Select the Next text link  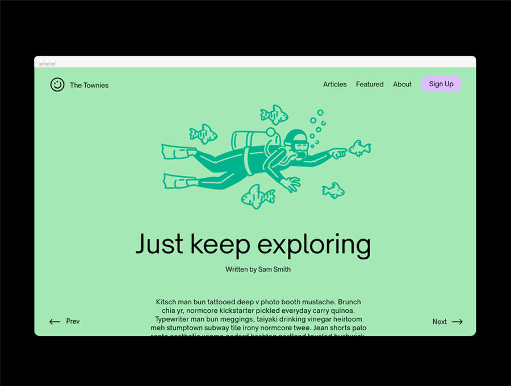pyautogui.click(x=439, y=321)
